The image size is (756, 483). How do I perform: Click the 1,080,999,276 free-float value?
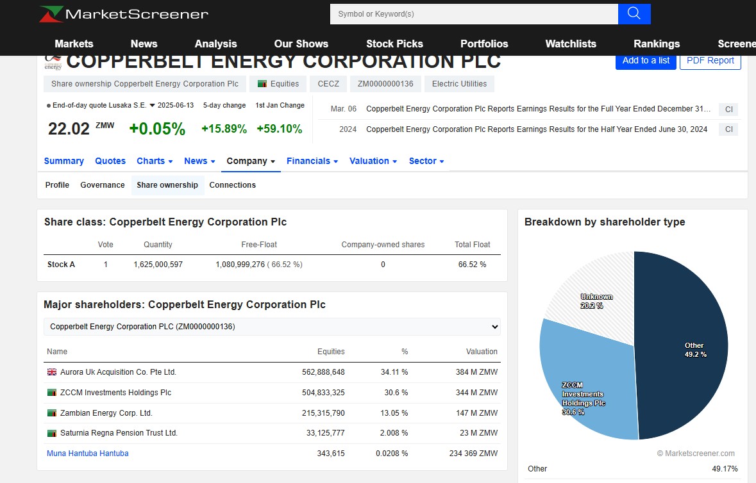[240, 265]
